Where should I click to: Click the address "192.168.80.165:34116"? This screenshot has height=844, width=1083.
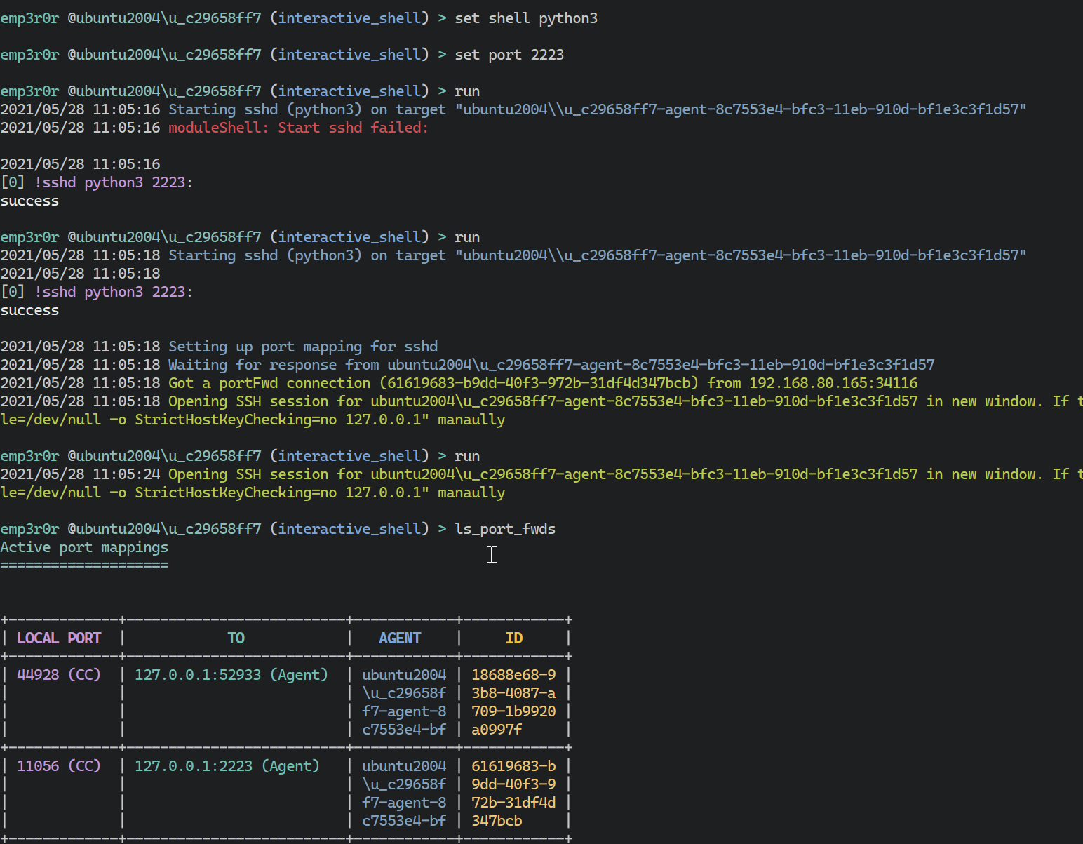(x=833, y=383)
